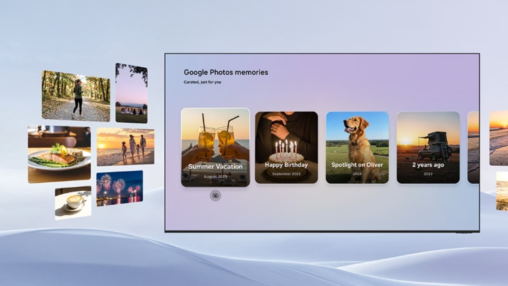This screenshot has width=508, height=286.
Task: Click the latte coffee cup photo
Action: tap(73, 203)
